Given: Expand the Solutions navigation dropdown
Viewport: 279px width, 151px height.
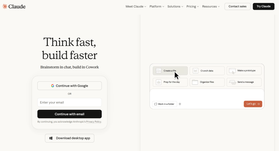Looking at the screenshot, I should pos(175,7).
